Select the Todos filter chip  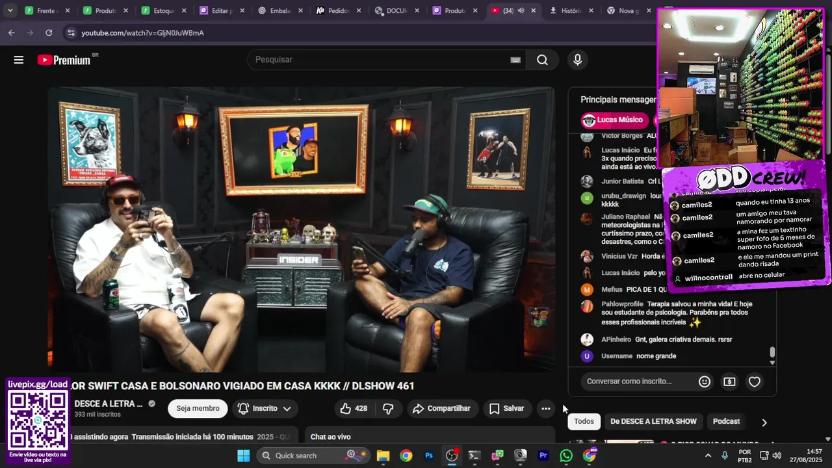click(x=584, y=421)
